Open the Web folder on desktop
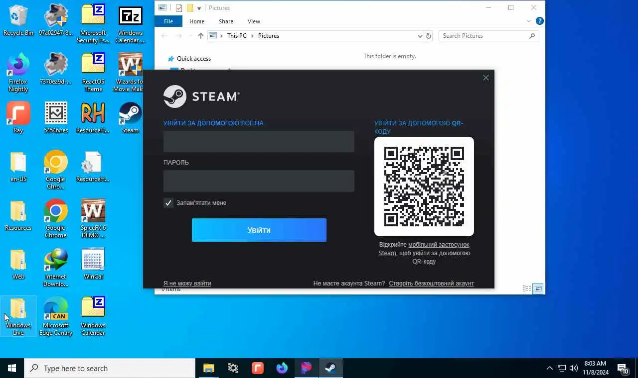This screenshot has height=378, width=638. tap(18, 264)
